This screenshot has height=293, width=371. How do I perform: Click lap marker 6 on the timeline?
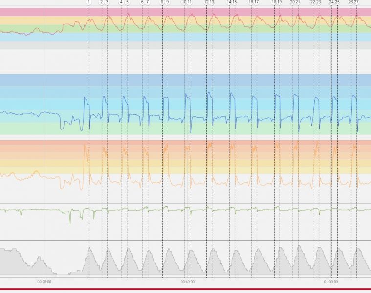point(142,2)
